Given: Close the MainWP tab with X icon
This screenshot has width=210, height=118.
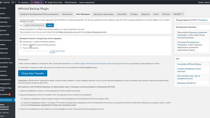Looking at the screenshot, I should pos(182,14).
